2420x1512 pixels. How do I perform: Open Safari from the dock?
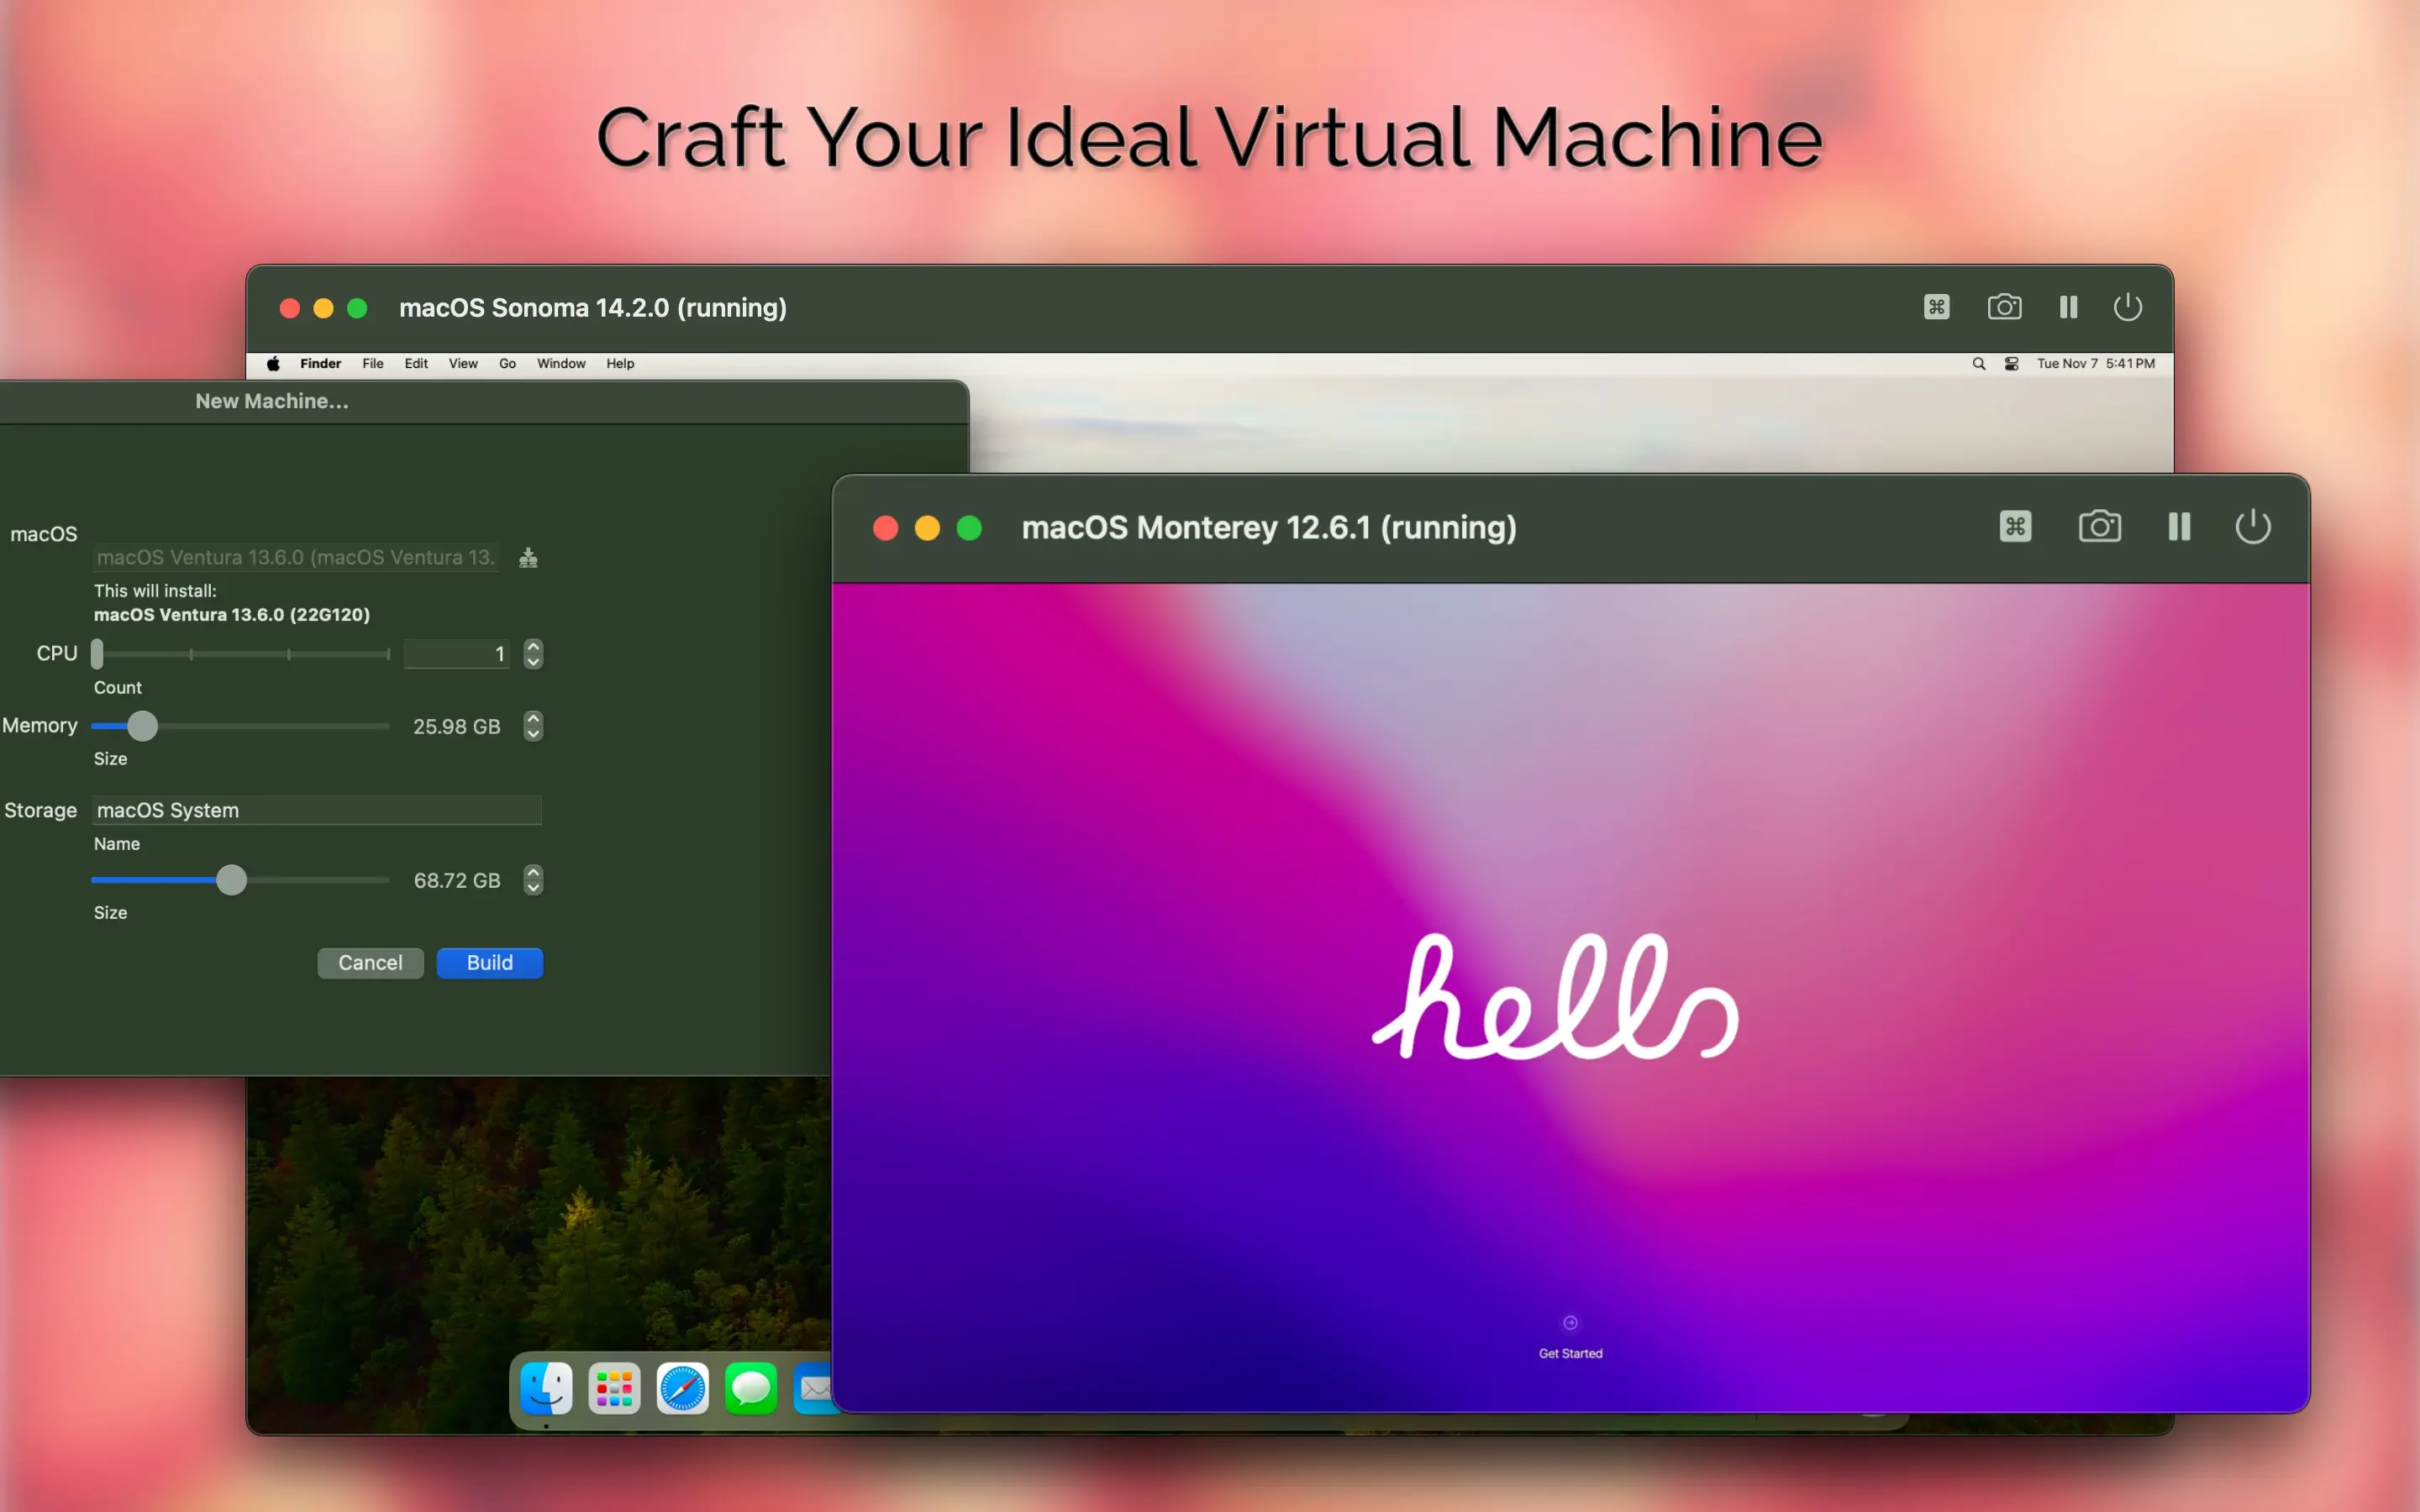click(x=682, y=1388)
